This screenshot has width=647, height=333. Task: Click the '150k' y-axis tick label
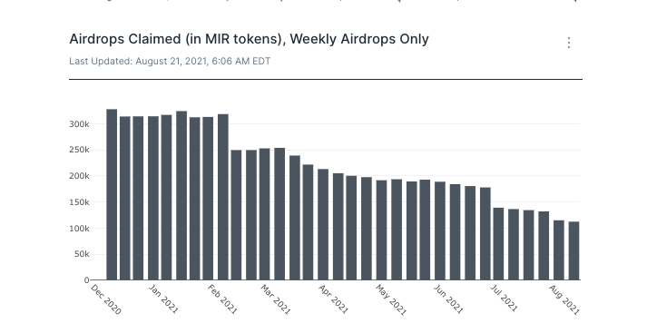tap(79, 202)
